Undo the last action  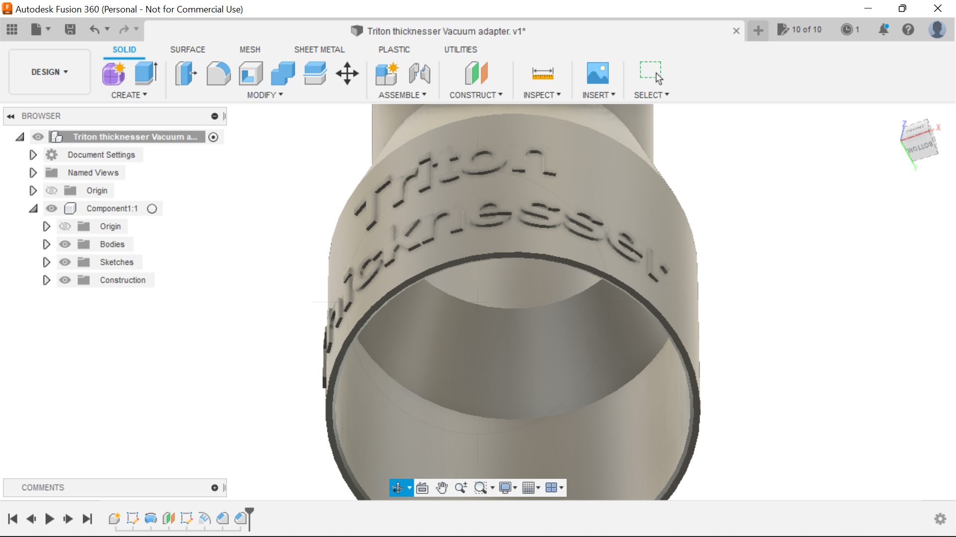point(95,30)
